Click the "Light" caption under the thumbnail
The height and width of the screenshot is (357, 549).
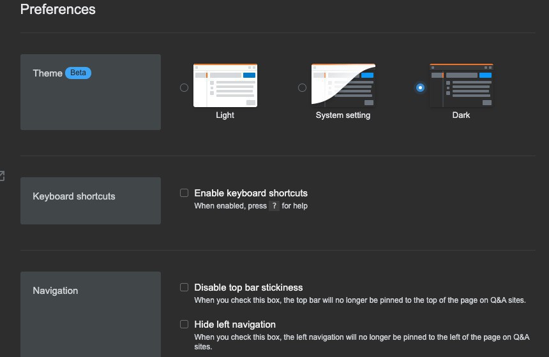click(x=225, y=115)
